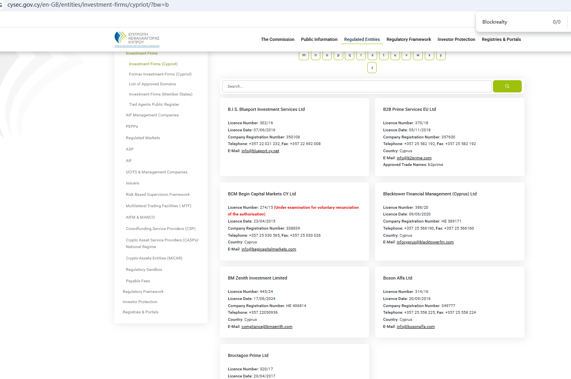571x379 pixels.
Task: Go to Tied Agents Public Register
Action: click(x=154, y=105)
